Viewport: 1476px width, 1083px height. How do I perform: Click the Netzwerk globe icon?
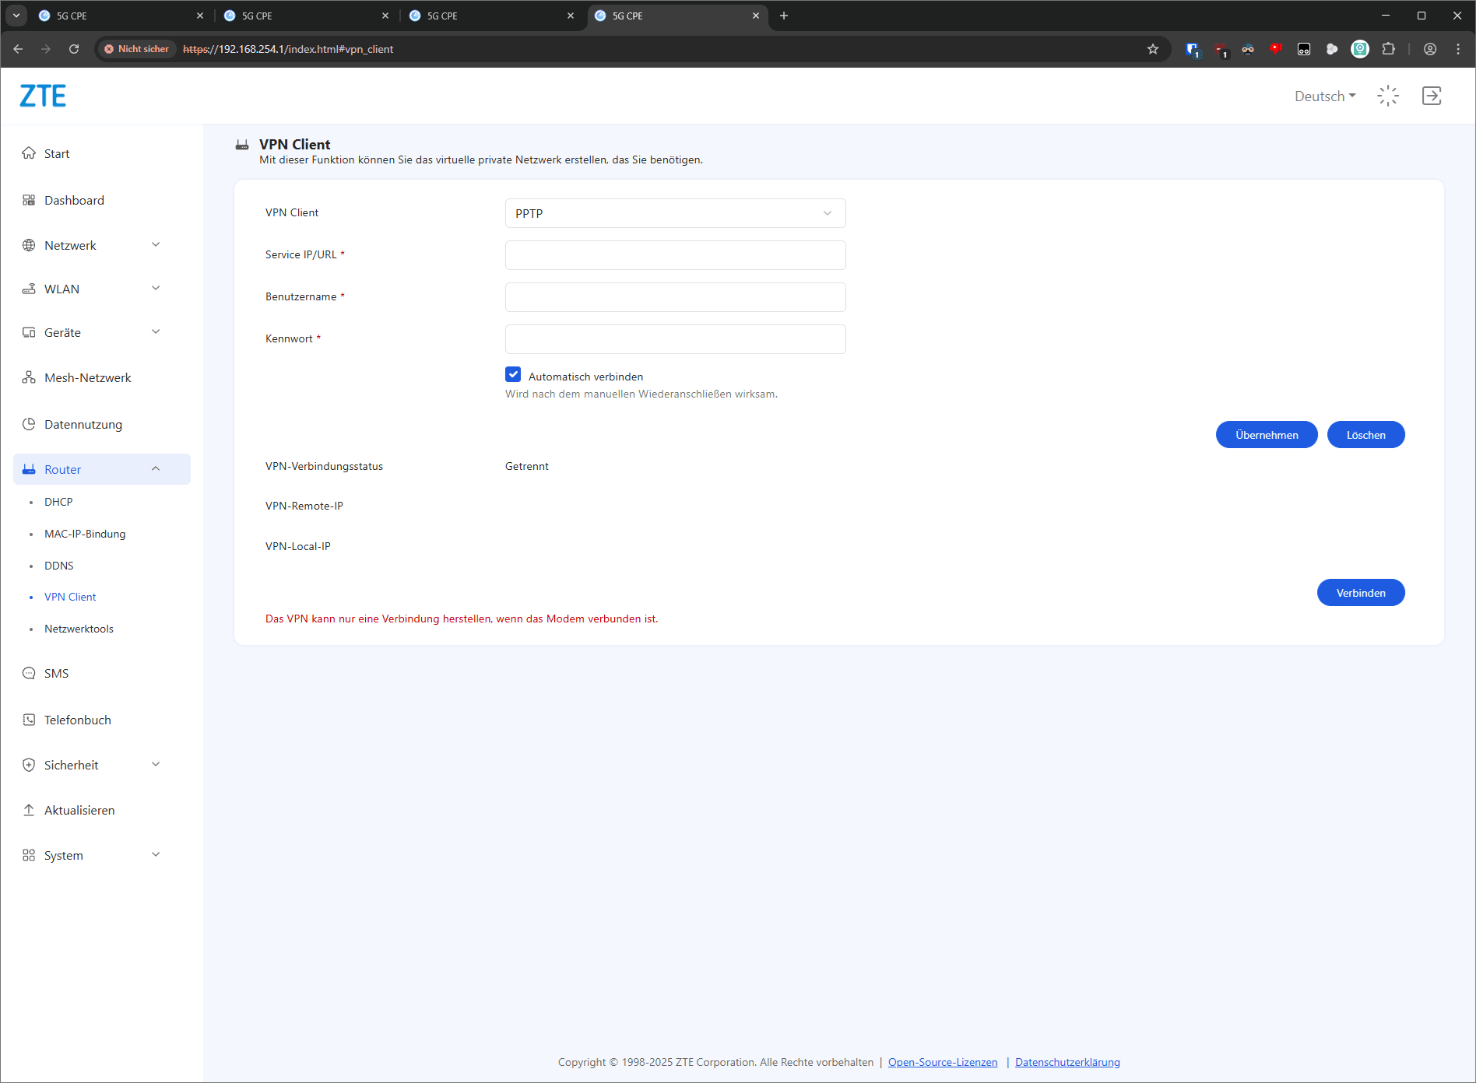29,245
